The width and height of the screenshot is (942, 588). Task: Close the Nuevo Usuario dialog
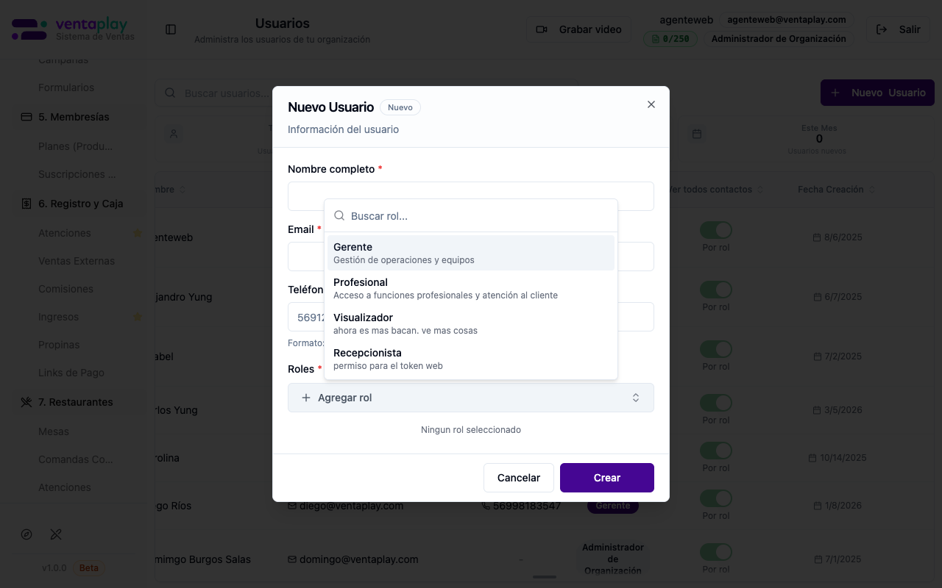tap(651, 104)
